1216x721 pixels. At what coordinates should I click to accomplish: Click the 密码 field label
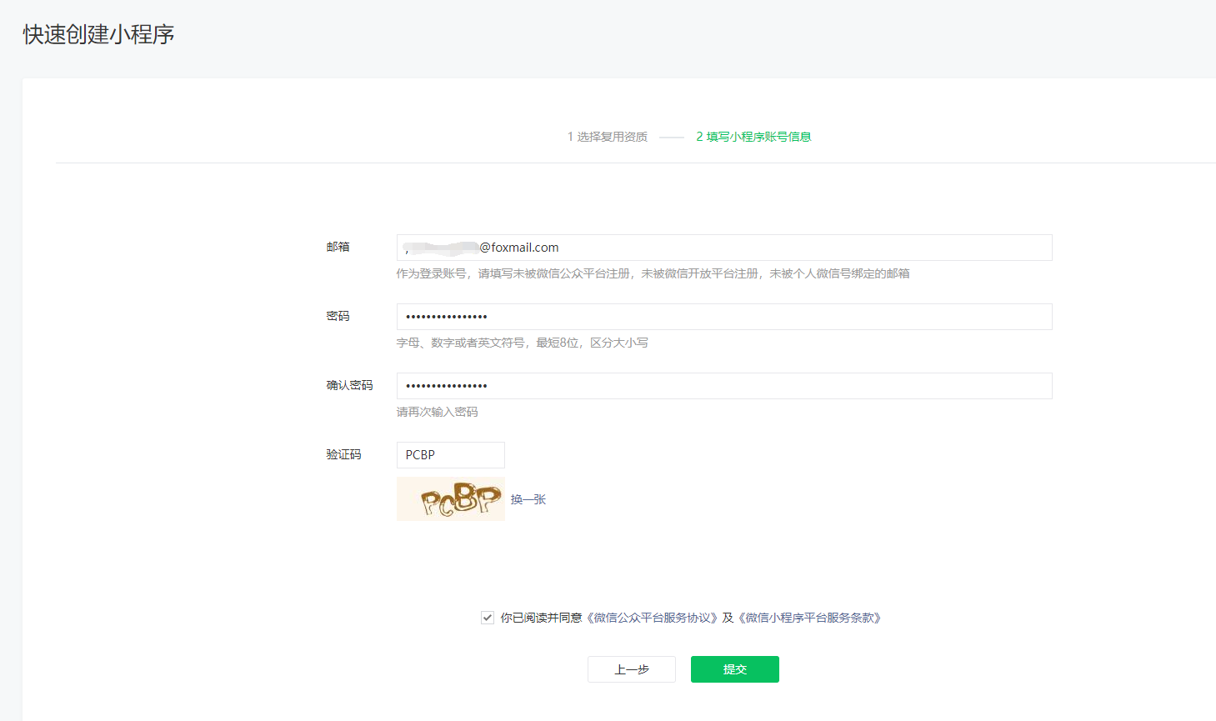338,316
